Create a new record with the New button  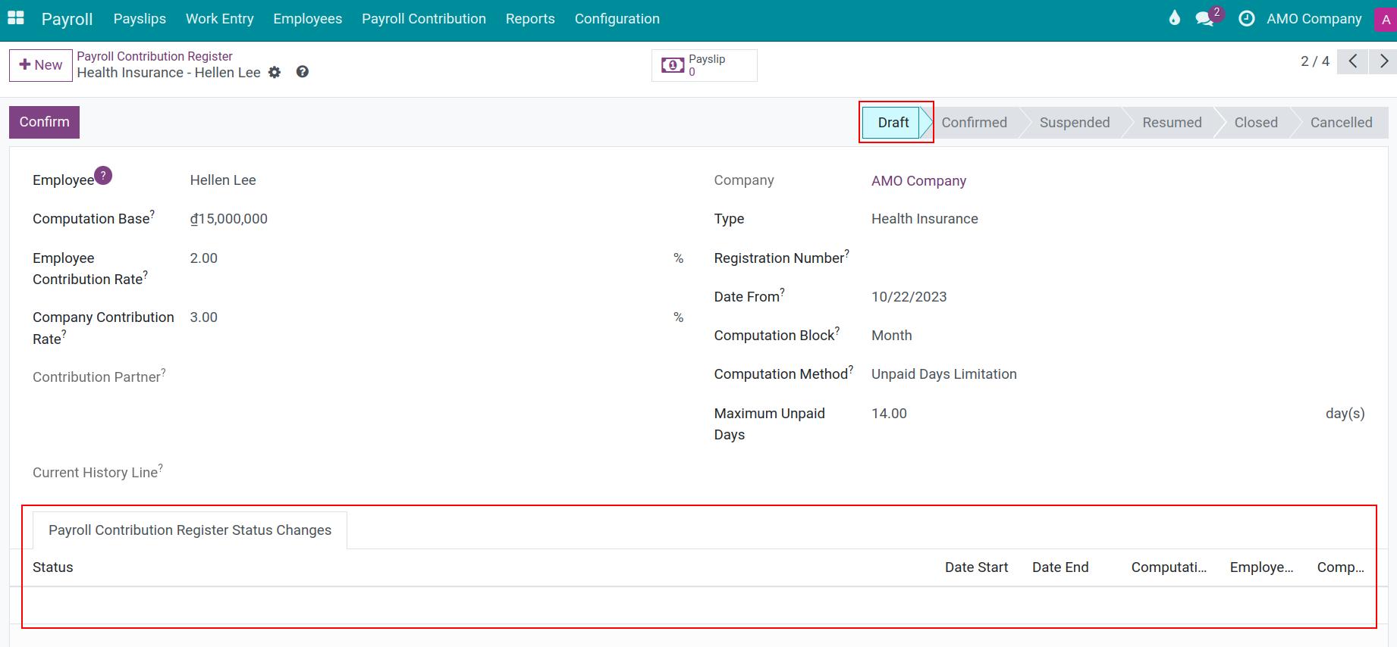(40, 65)
